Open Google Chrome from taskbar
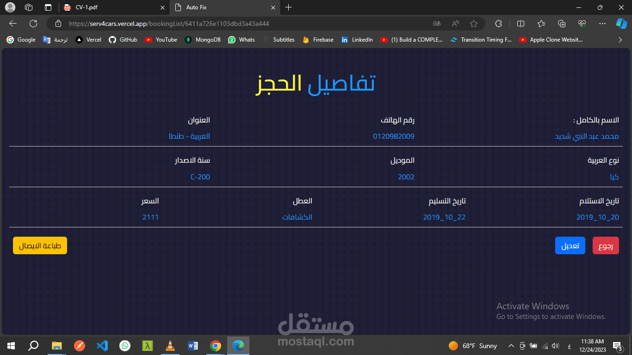This screenshot has width=632, height=355. (215, 346)
